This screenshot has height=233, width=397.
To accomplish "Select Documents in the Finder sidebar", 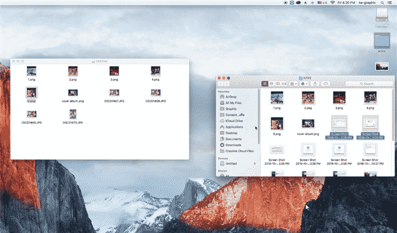I will coord(233,139).
